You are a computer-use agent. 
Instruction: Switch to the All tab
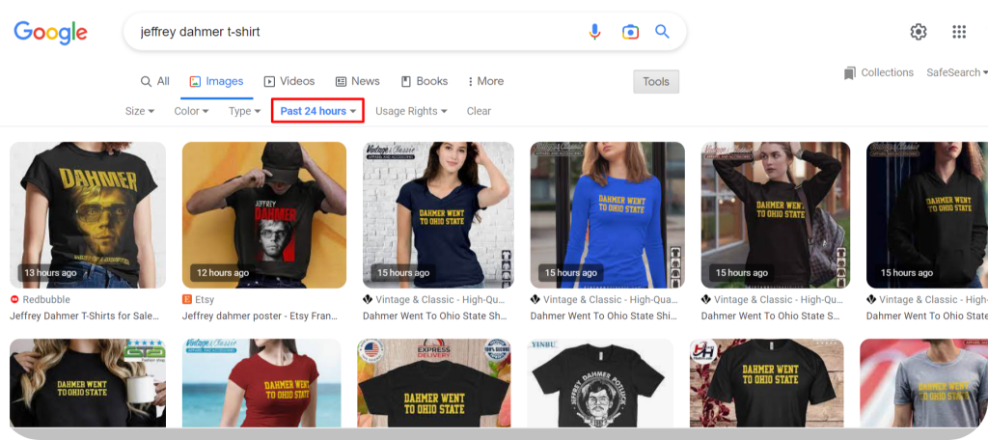(x=154, y=81)
